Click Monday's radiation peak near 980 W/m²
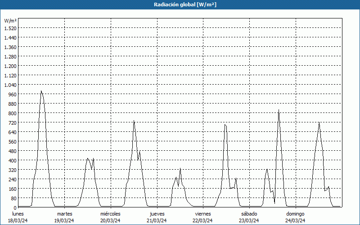Viewport: 360px width, 225px height. (x=41, y=91)
